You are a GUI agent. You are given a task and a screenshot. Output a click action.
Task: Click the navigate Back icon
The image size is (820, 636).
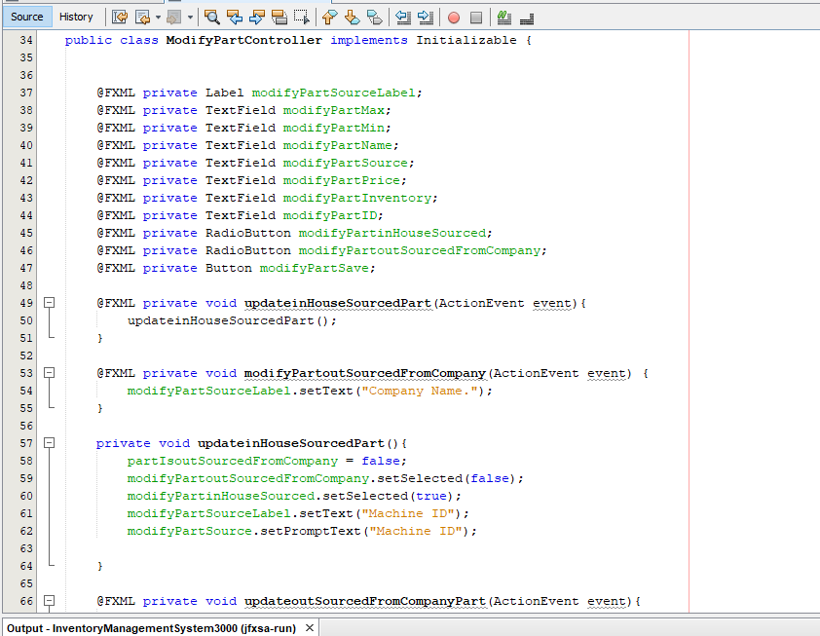[x=142, y=18]
